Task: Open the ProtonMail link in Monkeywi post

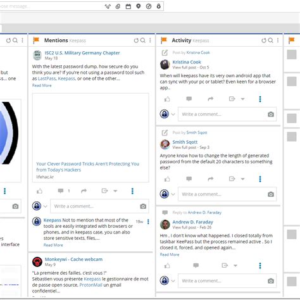Action: tap(91, 285)
